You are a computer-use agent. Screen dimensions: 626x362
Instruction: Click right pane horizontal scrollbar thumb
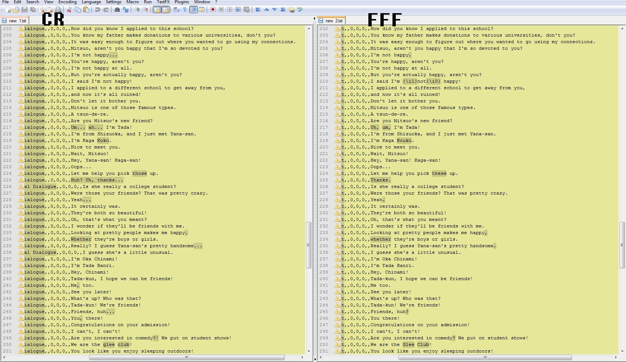point(485,357)
